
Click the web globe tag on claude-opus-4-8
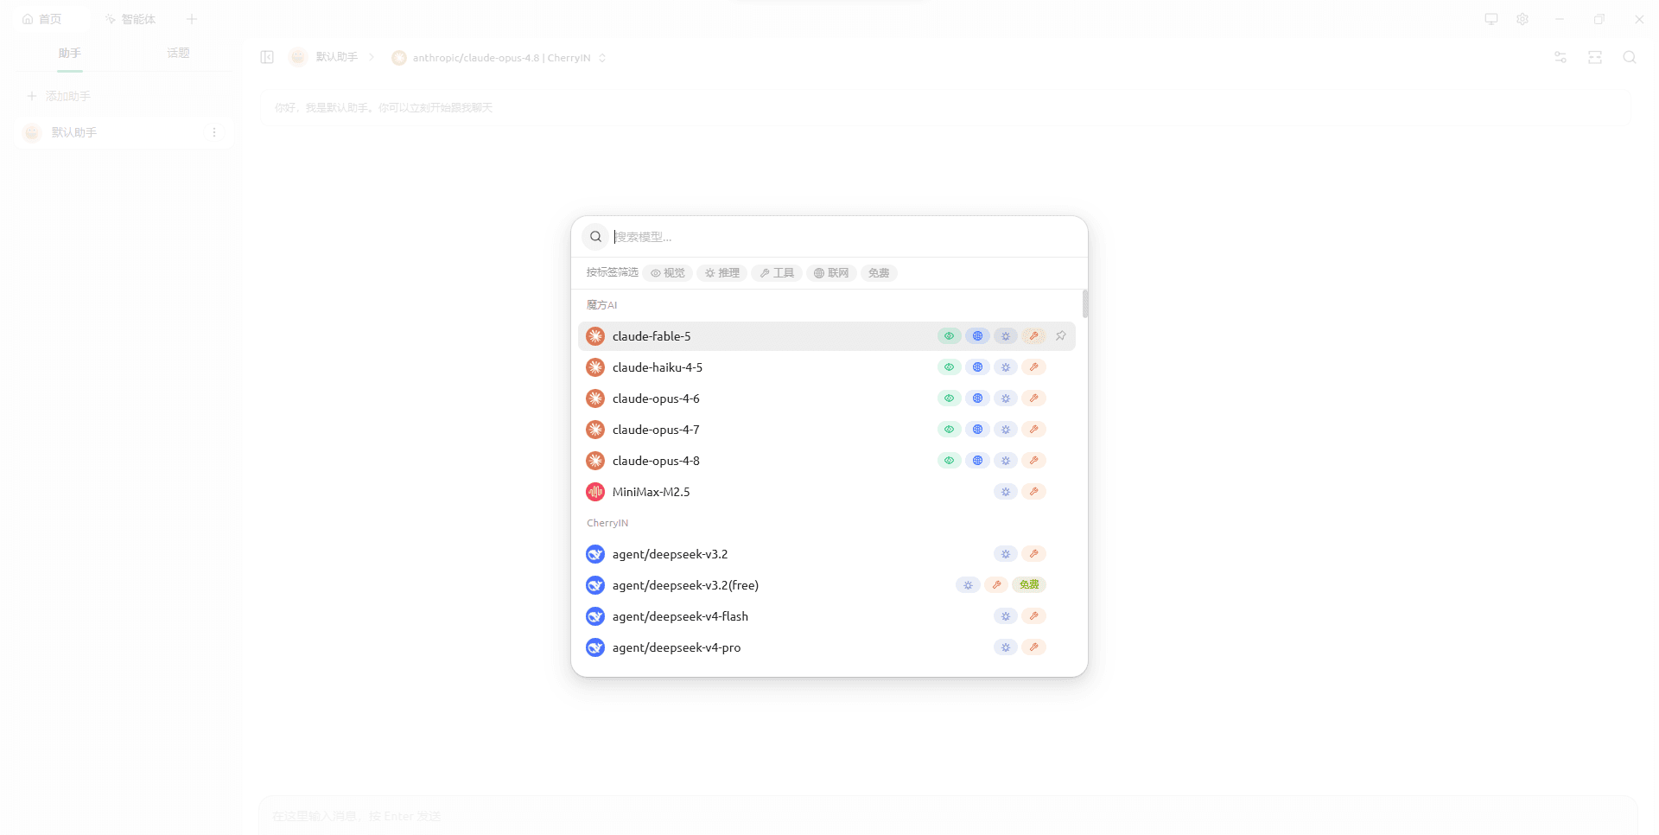point(977,461)
